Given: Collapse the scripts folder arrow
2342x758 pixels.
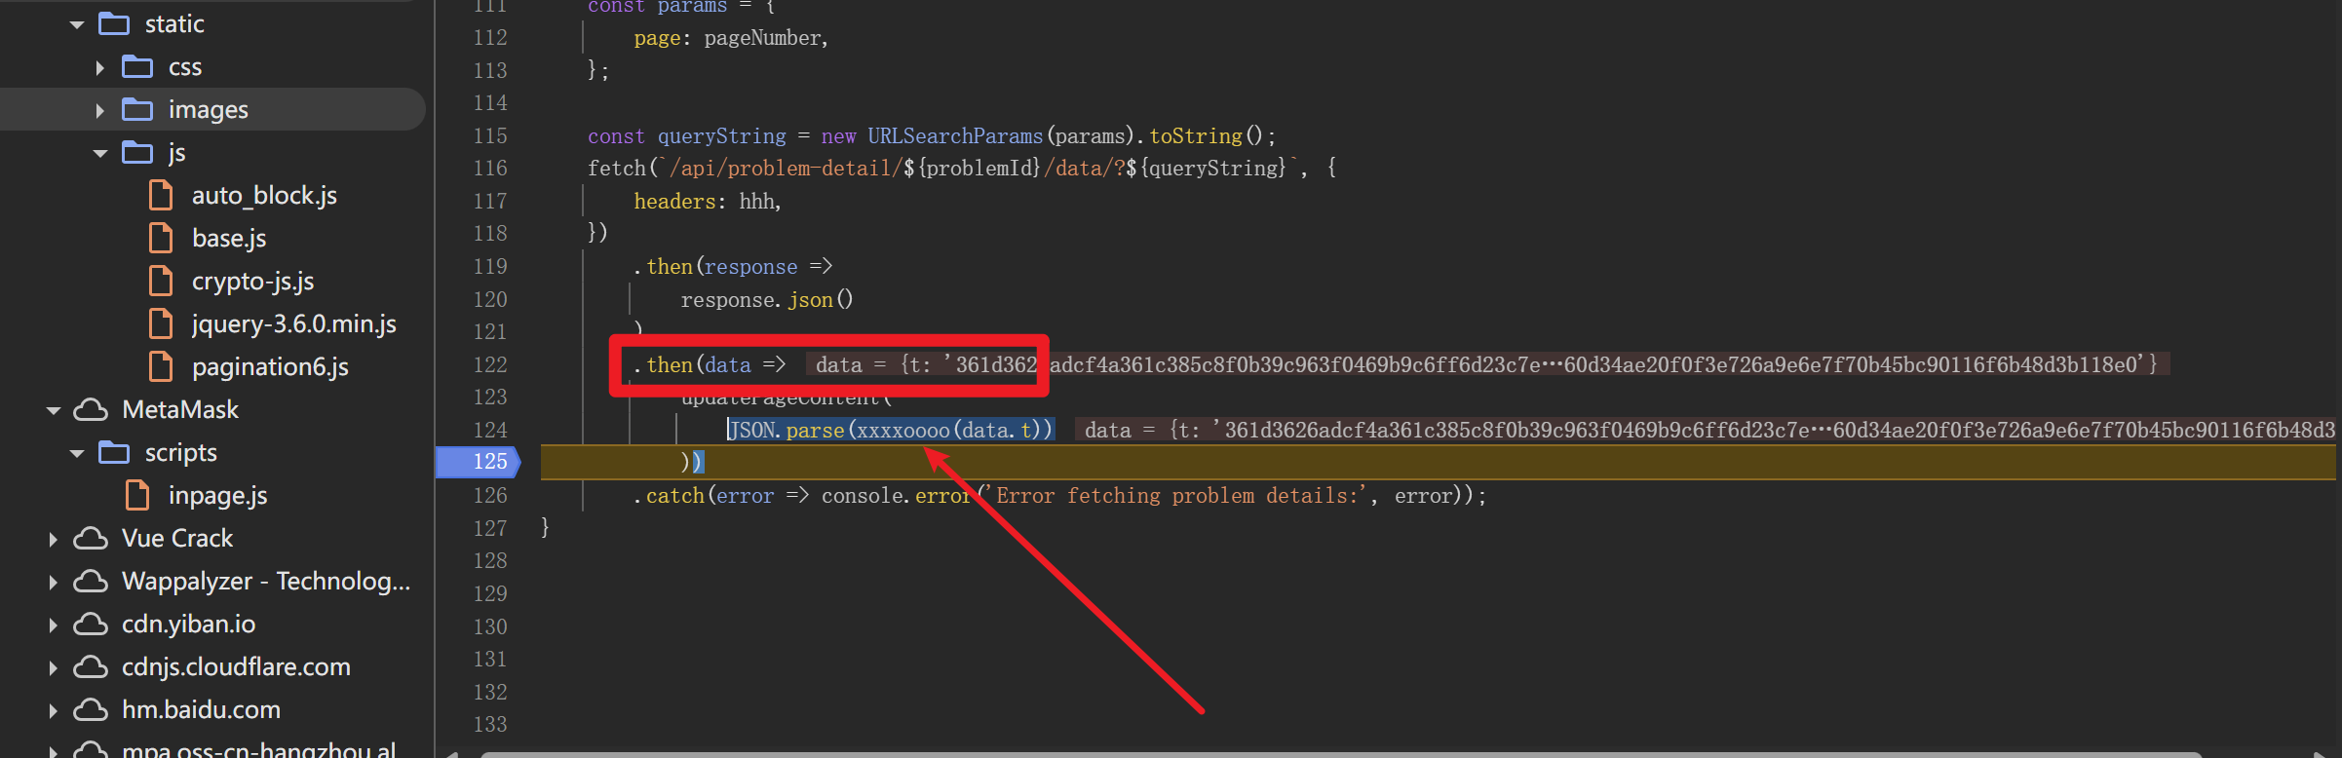Looking at the screenshot, I should pos(77,453).
